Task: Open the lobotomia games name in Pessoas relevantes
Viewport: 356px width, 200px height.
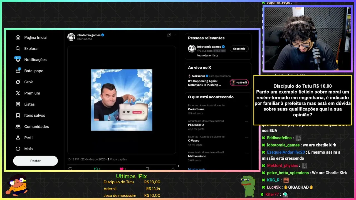Action: click(x=209, y=47)
